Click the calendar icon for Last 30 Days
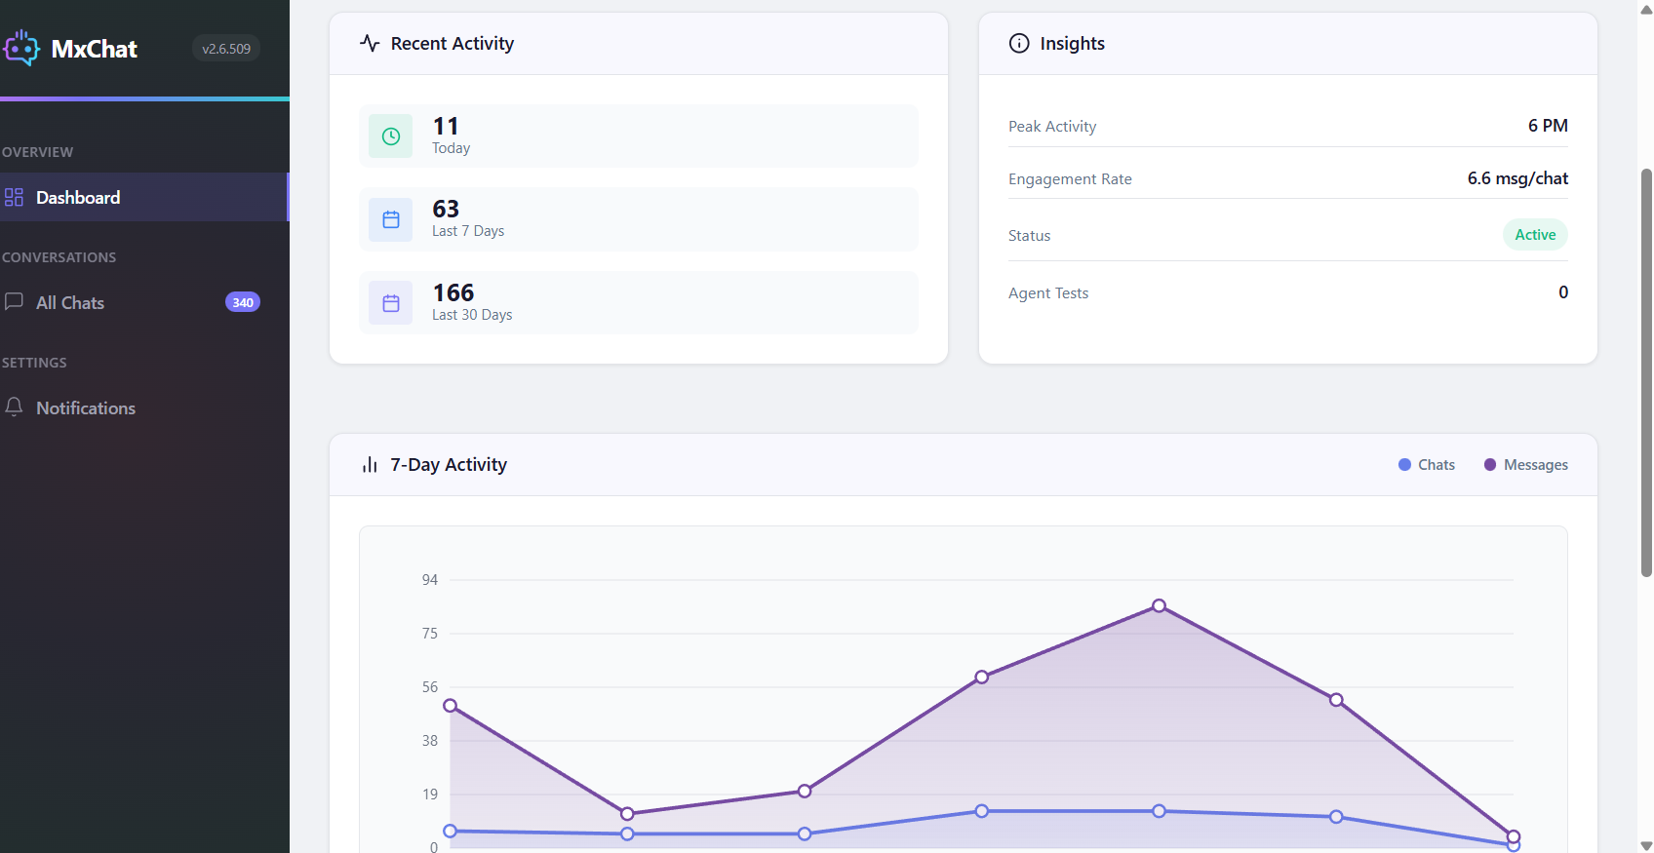The image size is (1654, 853). pos(391,303)
